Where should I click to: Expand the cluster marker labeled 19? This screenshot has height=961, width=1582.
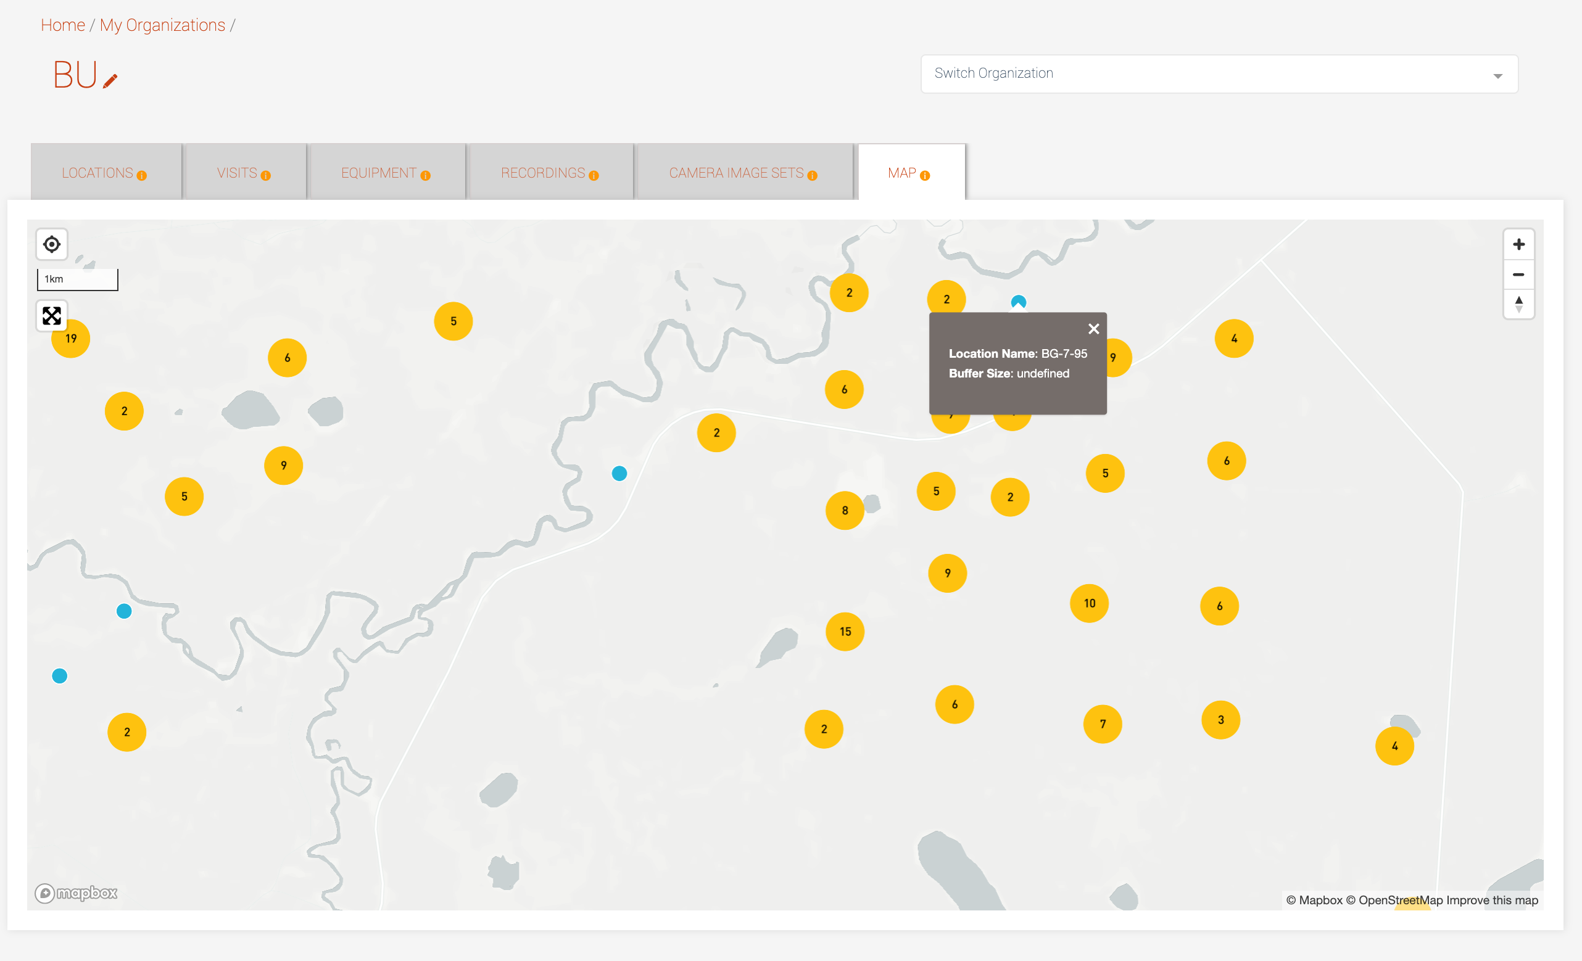click(x=70, y=338)
